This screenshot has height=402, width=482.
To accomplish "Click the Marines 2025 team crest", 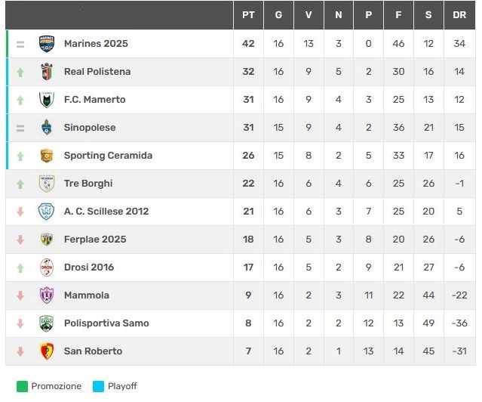I will pyautogui.click(x=47, y=44).
